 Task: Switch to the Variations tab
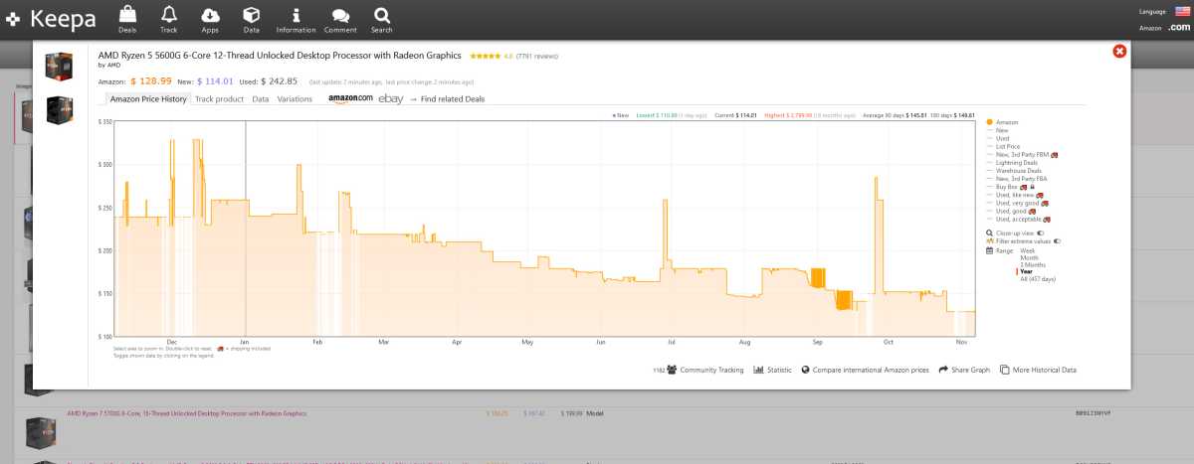pos(295,99)
